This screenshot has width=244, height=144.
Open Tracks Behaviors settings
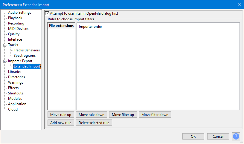pyautogui.click(x=27, y=50)
